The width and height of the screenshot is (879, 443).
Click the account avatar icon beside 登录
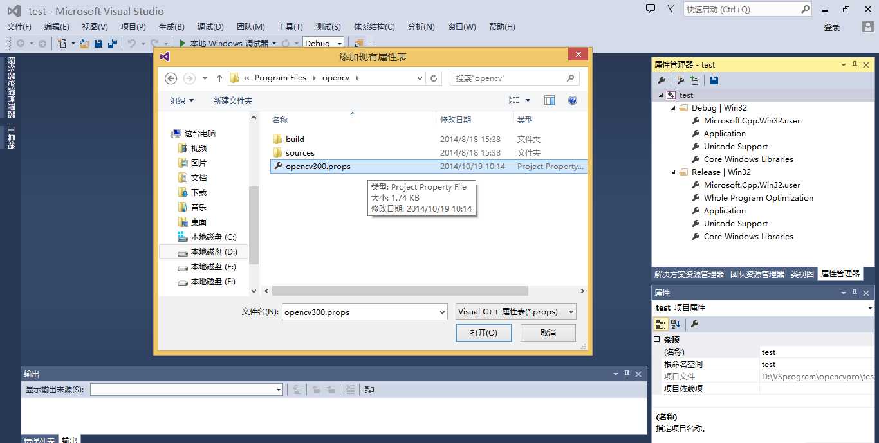point(868,27)
